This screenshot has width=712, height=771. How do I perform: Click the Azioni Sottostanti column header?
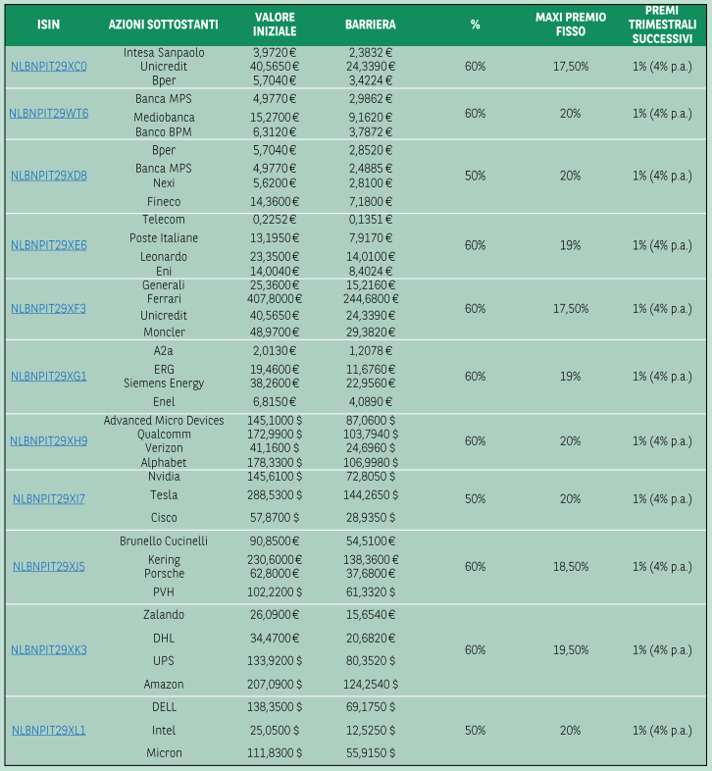(x=163, y=25)
